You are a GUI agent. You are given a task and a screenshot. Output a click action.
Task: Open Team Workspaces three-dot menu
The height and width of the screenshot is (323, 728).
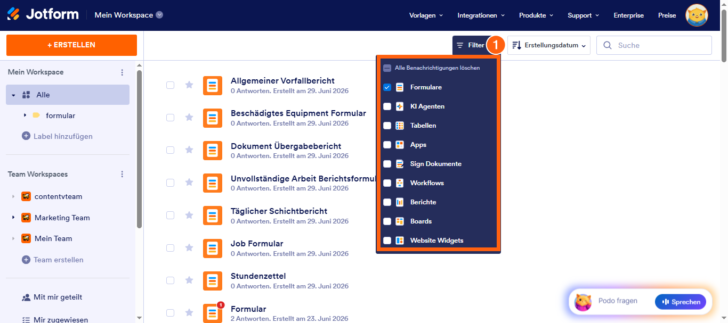point(122,175)
